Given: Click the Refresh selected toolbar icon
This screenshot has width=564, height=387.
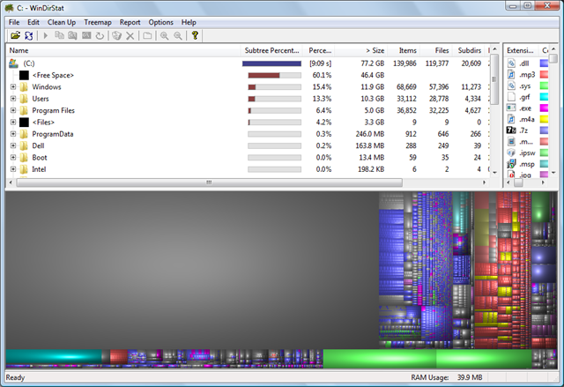Looking at the screenshot, I should point(100,35).
